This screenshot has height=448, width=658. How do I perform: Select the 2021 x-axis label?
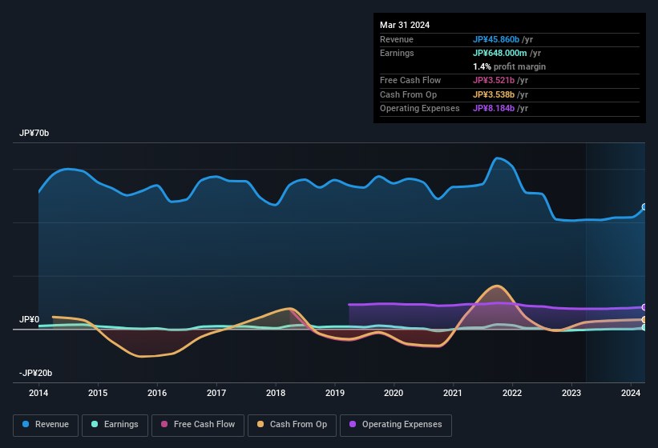453,393
